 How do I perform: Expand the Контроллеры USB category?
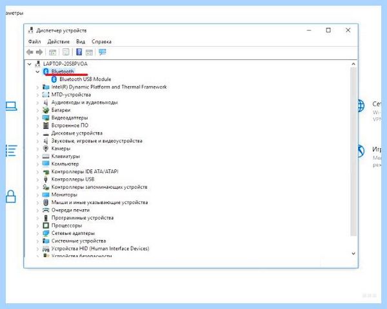coord(37,180)
